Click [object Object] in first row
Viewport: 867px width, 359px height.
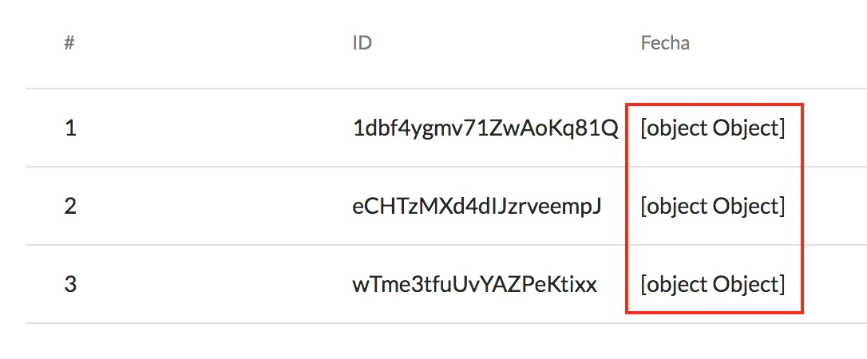tap(712, 128)
